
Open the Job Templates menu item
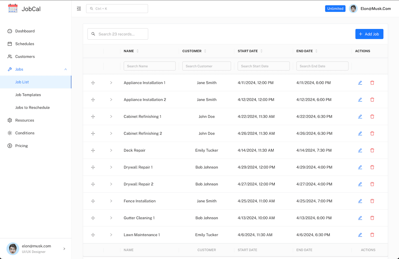click(x=28, y=95)
